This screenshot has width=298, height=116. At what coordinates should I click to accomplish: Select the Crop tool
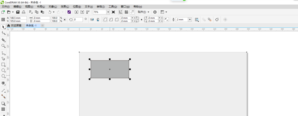(3, 40)
